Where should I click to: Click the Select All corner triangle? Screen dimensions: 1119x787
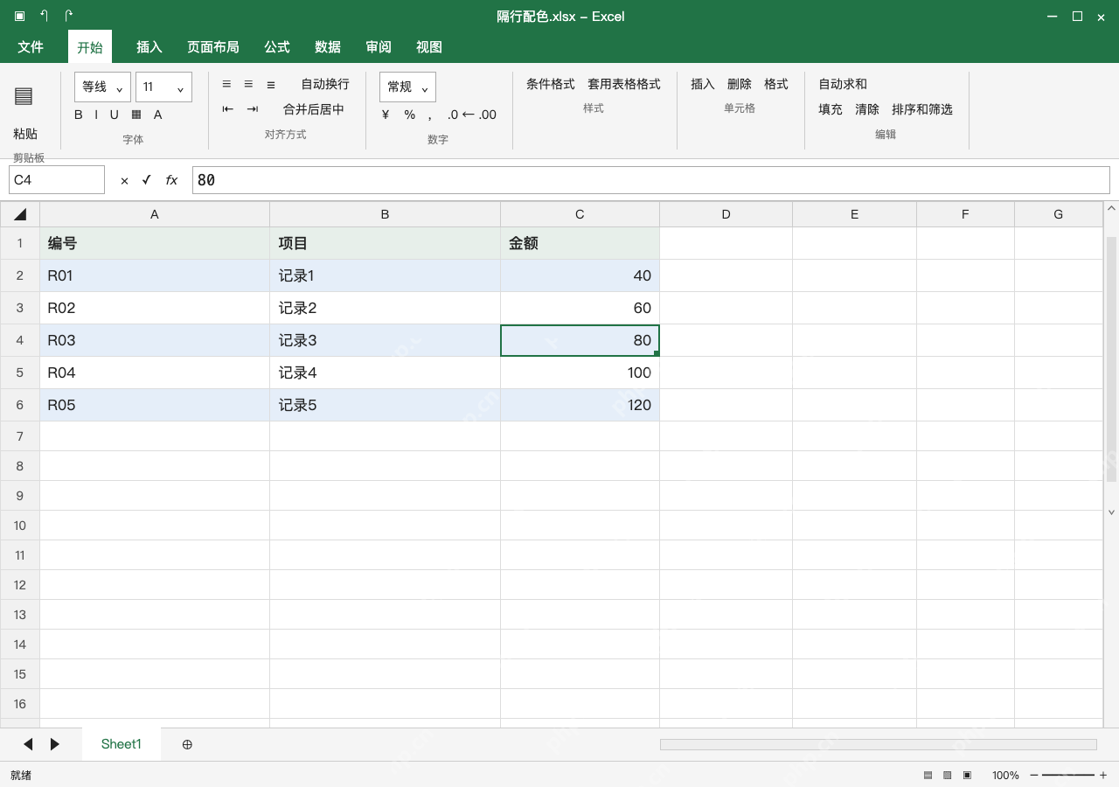[x=20, y=214]
